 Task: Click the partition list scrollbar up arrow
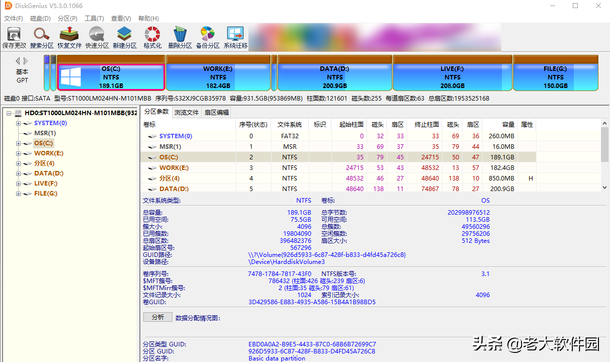(x=605, y=123)
